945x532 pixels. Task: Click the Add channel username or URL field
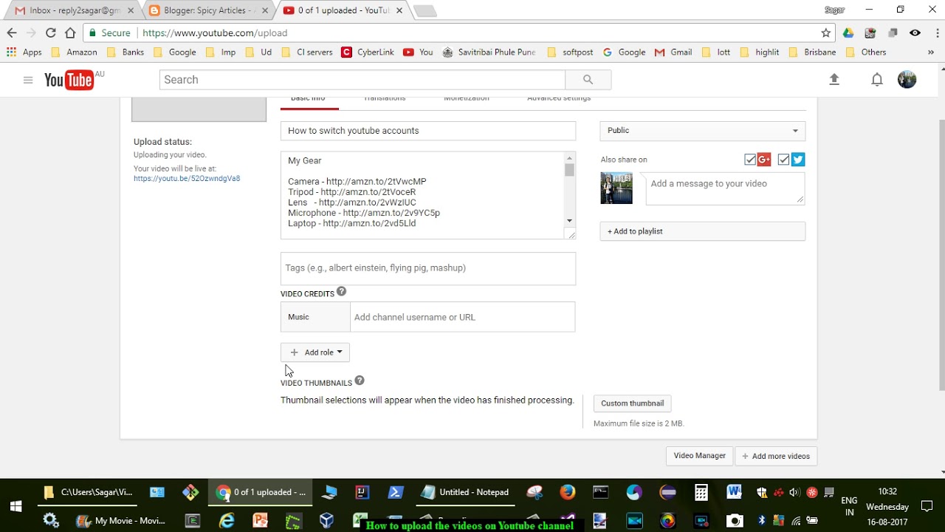pos(462,317)
